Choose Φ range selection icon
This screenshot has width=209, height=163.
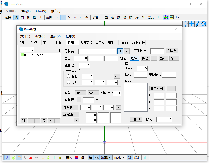coord(87,17)
